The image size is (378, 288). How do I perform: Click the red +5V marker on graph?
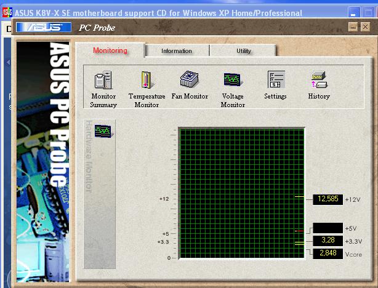tap(299, 231)
